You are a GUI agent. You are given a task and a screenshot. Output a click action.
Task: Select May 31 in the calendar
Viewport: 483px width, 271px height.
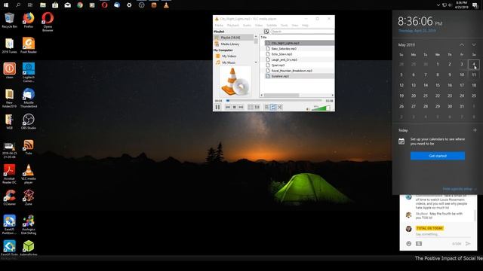462,106
